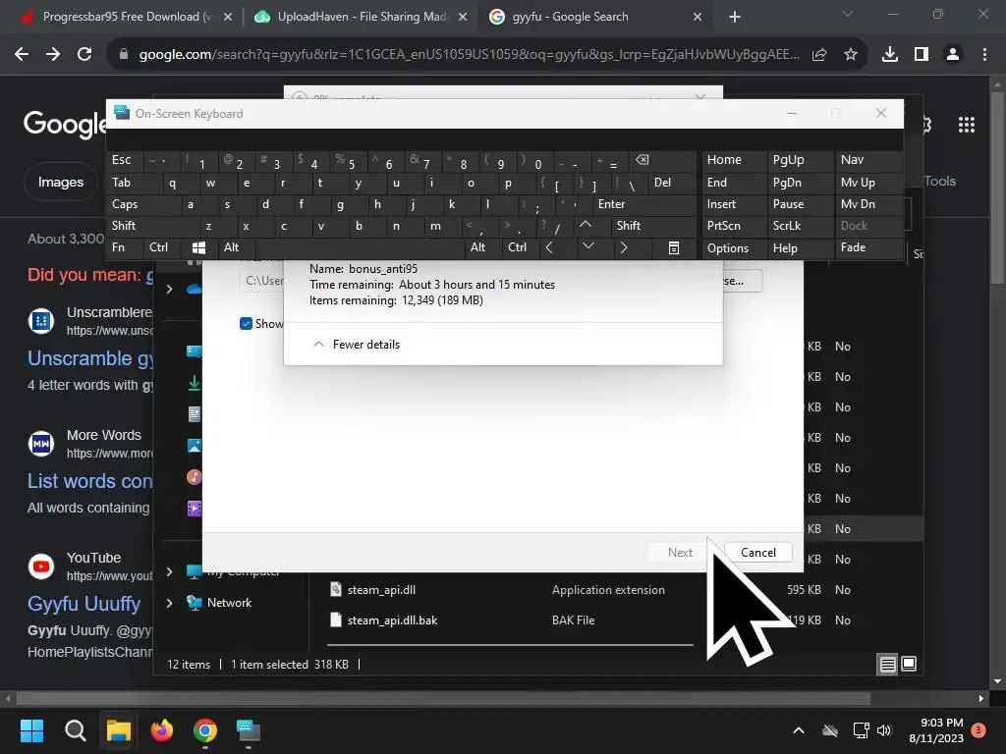
Task: Switch to UploadHaven tab
Action: click(362, 18)
